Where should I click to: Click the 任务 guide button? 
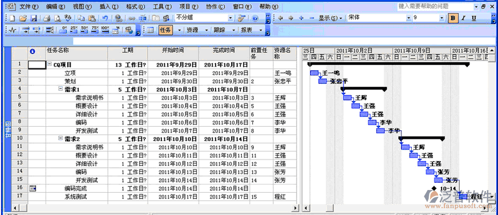coord(165,30)
